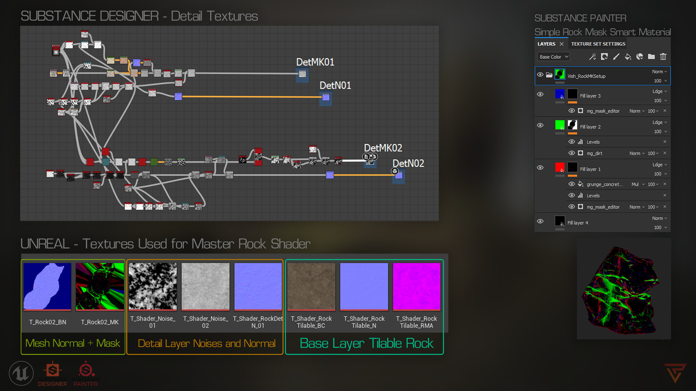The image size is (696, 391).
Task: Toggle visibility of mg_mask_editor under Fill layer 1
Action: 572,207
